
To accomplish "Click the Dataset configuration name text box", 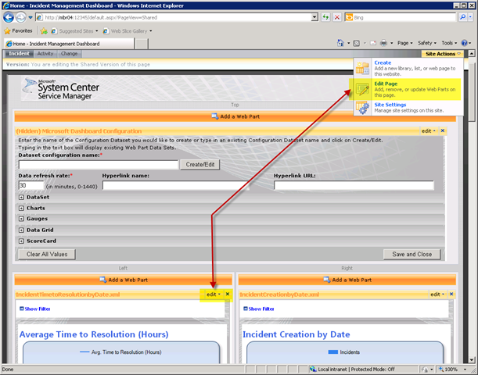I will coord(98,165).
